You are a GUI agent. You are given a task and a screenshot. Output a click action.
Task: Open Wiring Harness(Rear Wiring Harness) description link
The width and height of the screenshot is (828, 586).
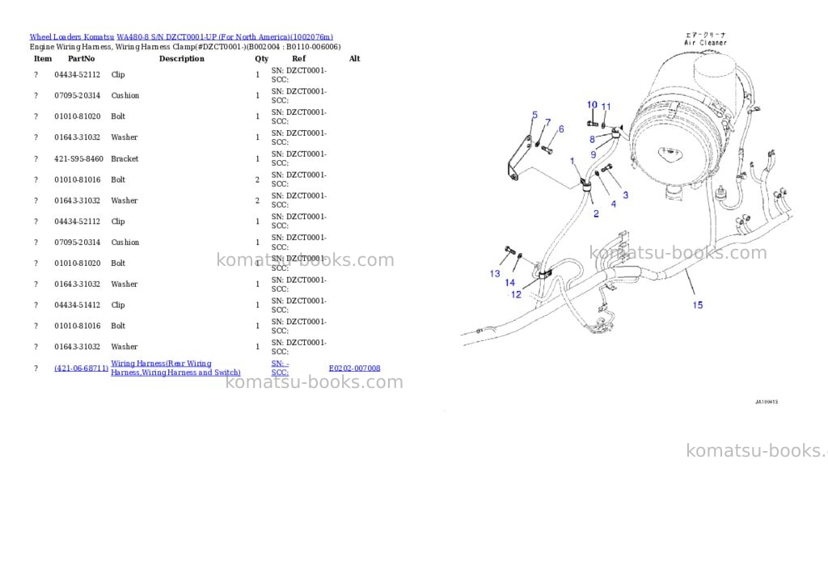point(175,368)
